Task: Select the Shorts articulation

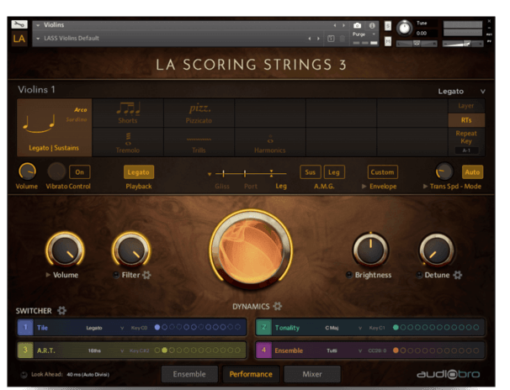Action: point(128,113)
